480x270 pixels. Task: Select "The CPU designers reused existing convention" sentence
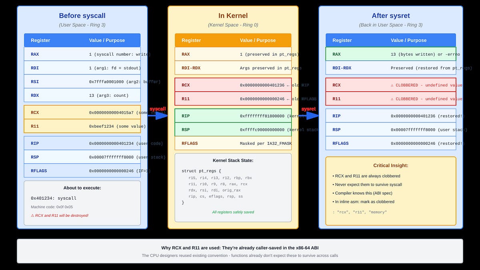(240, 256)
